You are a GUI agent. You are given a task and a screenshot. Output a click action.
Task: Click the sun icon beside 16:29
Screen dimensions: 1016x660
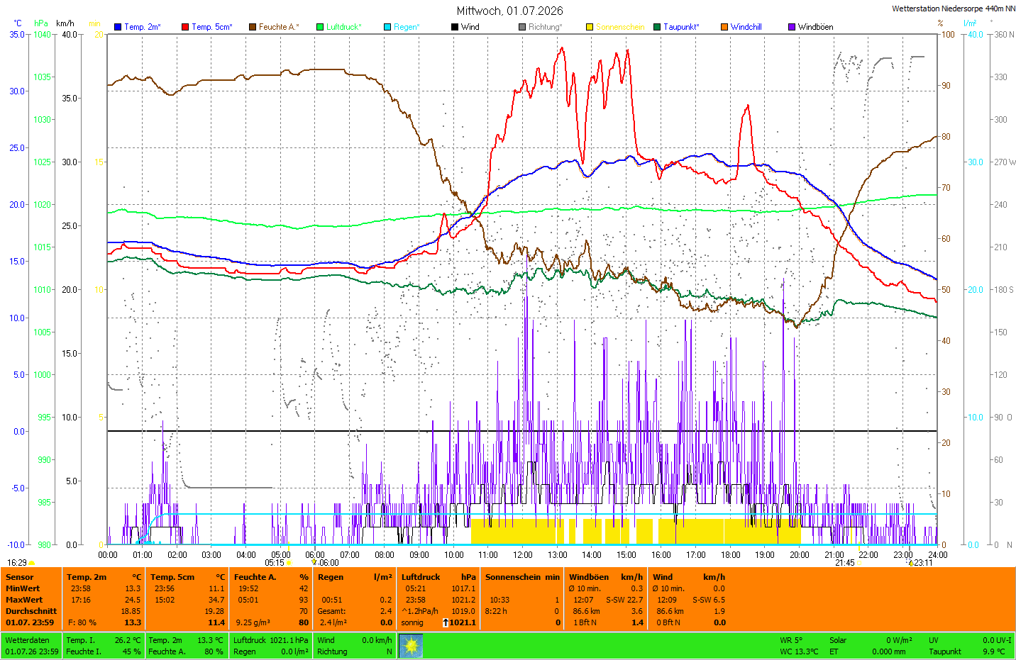[31, 563]
